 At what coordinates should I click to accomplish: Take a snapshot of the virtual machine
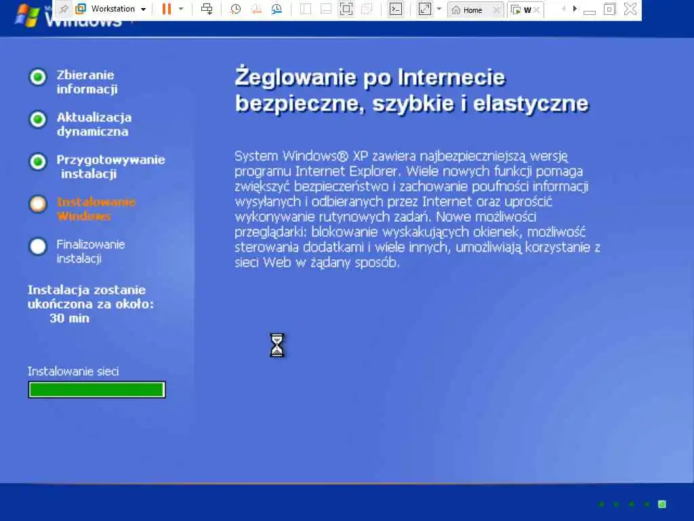point(235,9)
